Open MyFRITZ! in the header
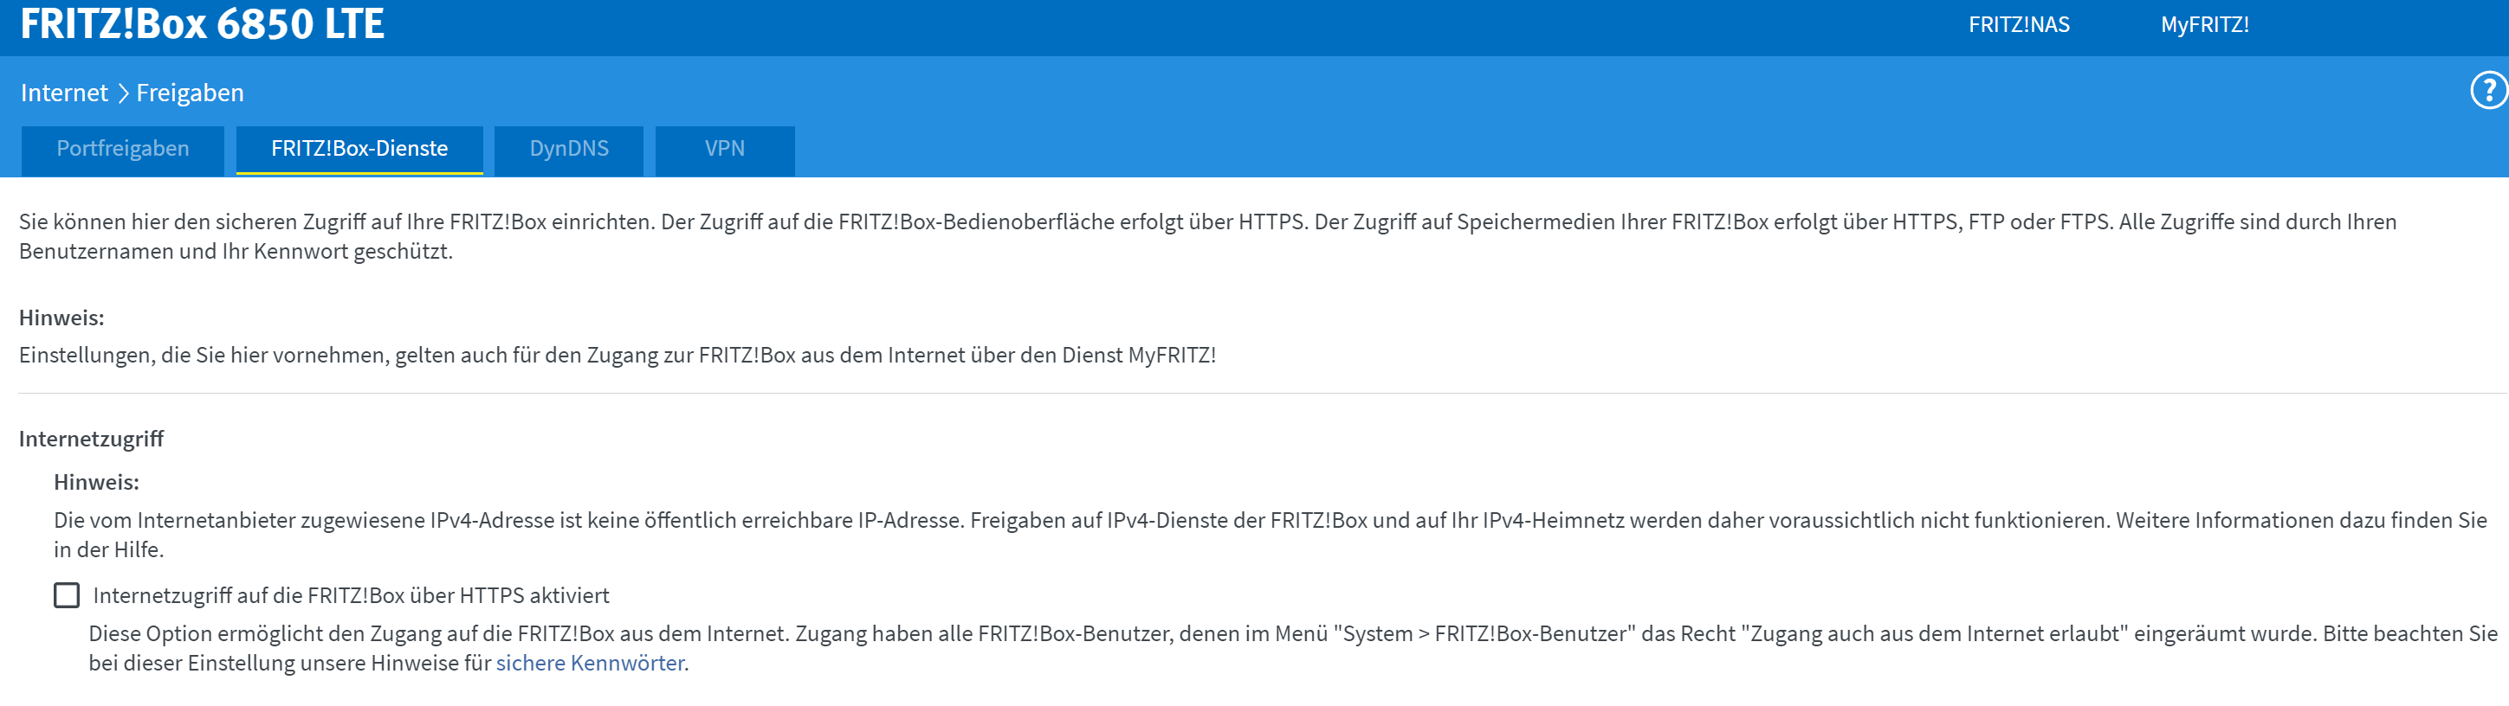The image size is (2509, 706). pos(2204,25)
